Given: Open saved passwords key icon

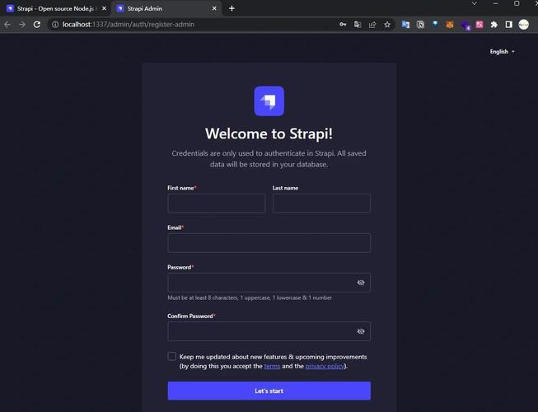Looking at the screenshot, I should [x=343, y=25].
